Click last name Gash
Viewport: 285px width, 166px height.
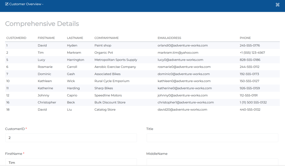[x=71, y=74]
